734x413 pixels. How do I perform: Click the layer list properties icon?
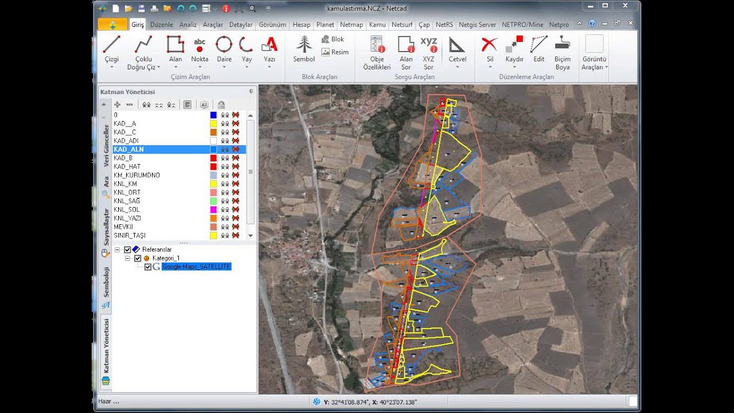[x=187, y=104]
